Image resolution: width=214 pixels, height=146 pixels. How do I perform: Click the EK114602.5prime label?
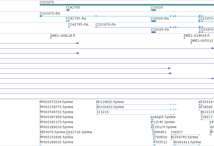(110, 102)
